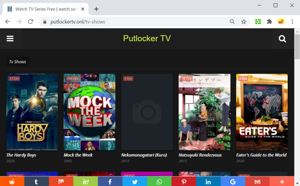This screenshot has height=186, width=300.
Task: Click year 2005 under Mock the Week
Action: point(68,161)
